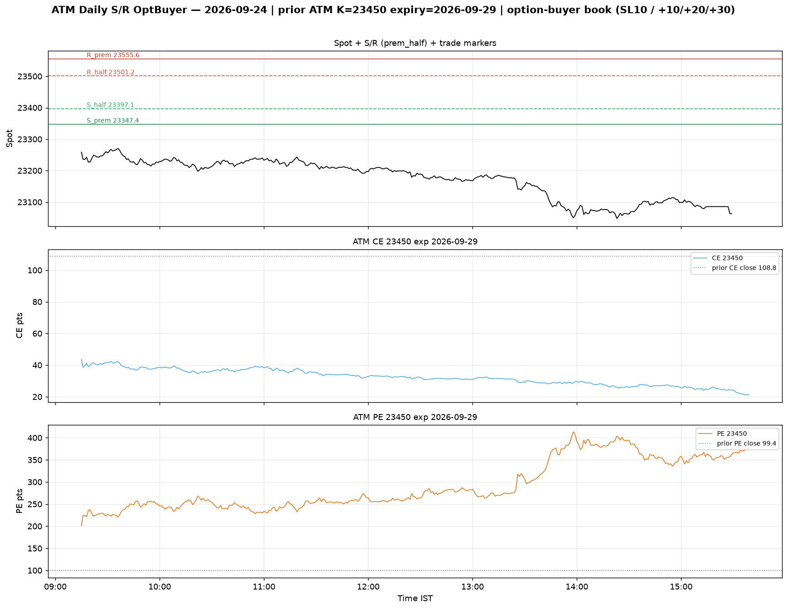
Task: Click the R_prem 23555.6 resistance label
Action: (x=113, y=55)
